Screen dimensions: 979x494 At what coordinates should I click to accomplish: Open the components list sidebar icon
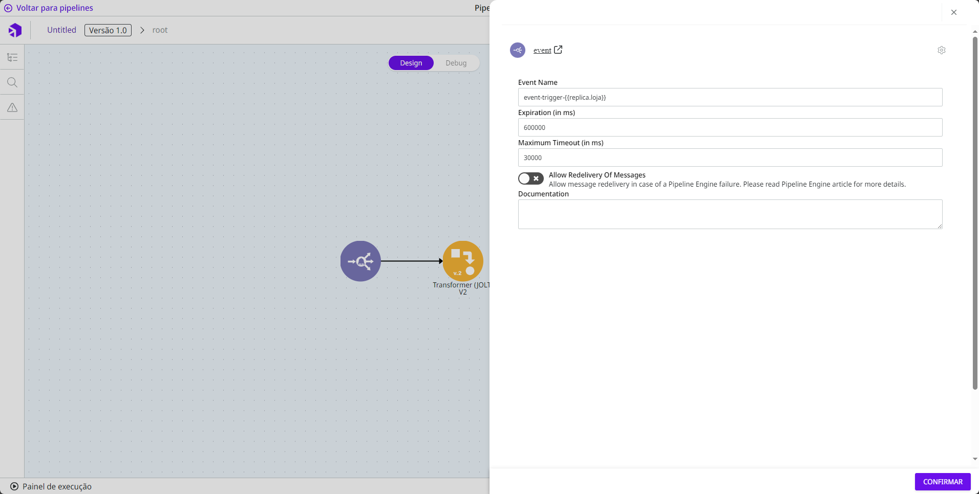[x=12, y=57]
